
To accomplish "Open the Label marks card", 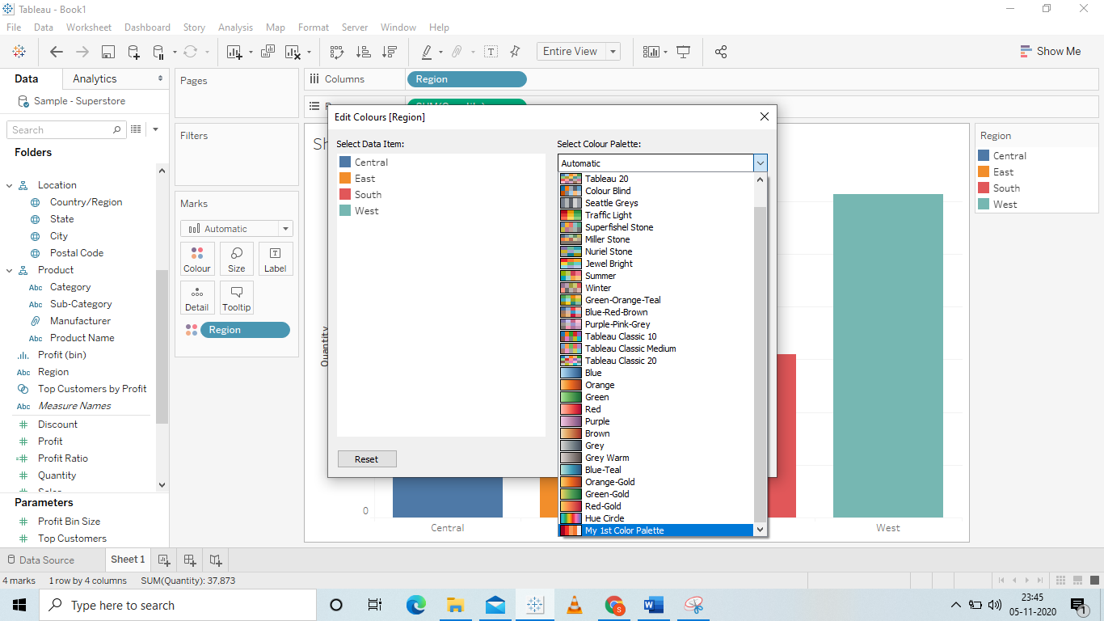I will pyautogui.click(x=276, y=259).
